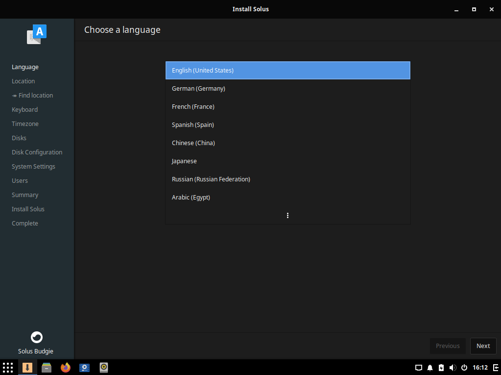The height and width of the screenshot is (375, 501).
Task: Go to the Disks step
Action: tap(19, 138)
